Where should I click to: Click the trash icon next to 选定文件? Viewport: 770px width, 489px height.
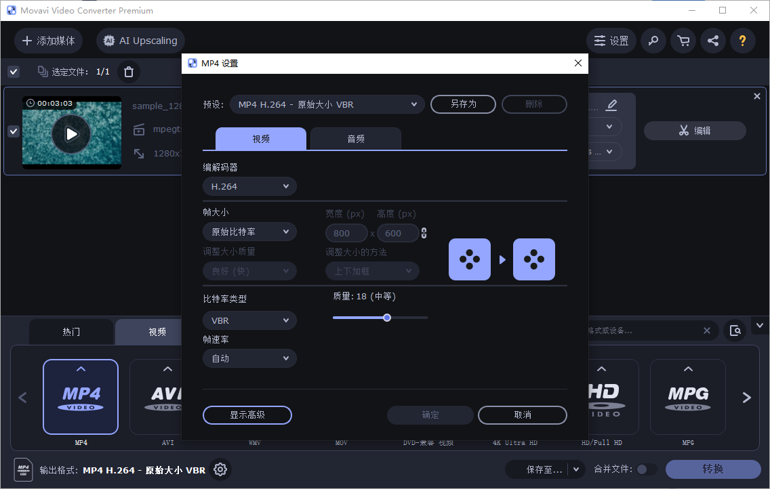click(x=128, y=71)
